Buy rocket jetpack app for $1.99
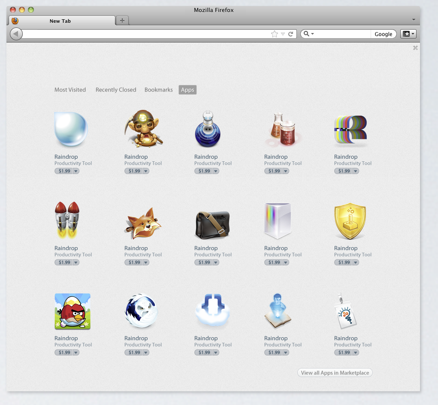This screenshot has height=405, width=438. click(x=63, y=262)
